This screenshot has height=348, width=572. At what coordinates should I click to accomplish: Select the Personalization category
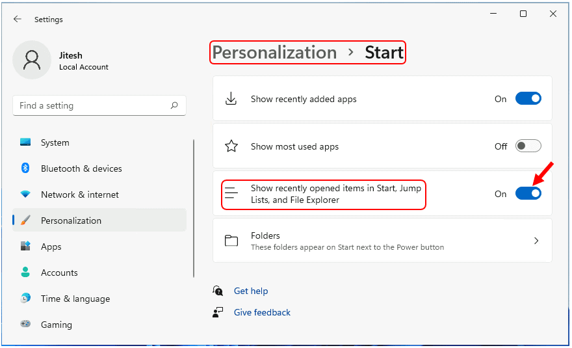coord(99,221)
